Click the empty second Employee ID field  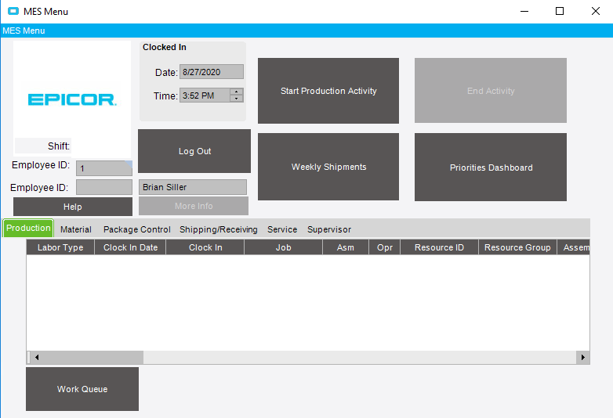click(x=104, y=187)
